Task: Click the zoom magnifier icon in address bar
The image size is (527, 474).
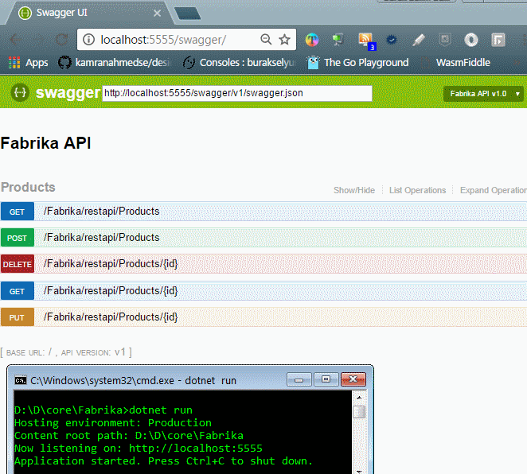Action: (x=266, y=39)
